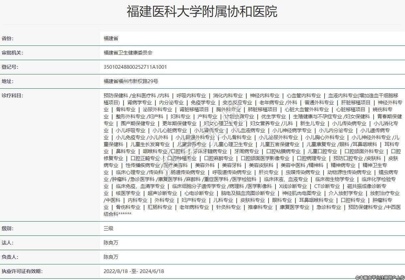405x280 pixels.
Task: Click 福建省卫生健康委员会 approval authority text
Action: click(x=128, y=53)
